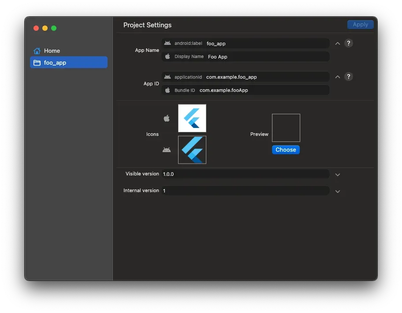Collapse the App ID section chevron

click(x=338, y=77)
